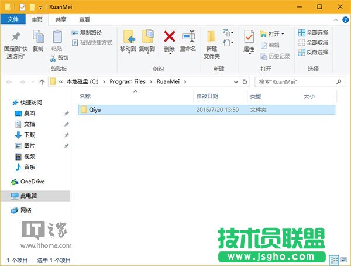Screen dimensions: 351x266
Task: Click Local Disk (C:) in the address path
Action: click(x=82, y=81)
